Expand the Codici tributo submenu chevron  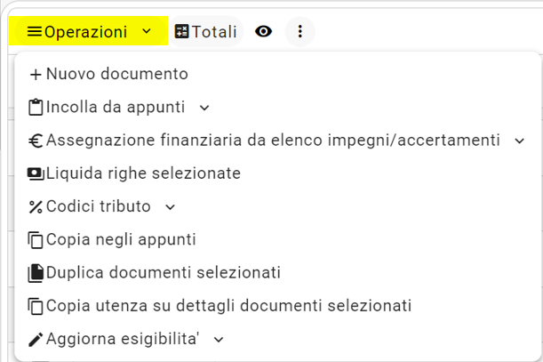click(170, 207)
